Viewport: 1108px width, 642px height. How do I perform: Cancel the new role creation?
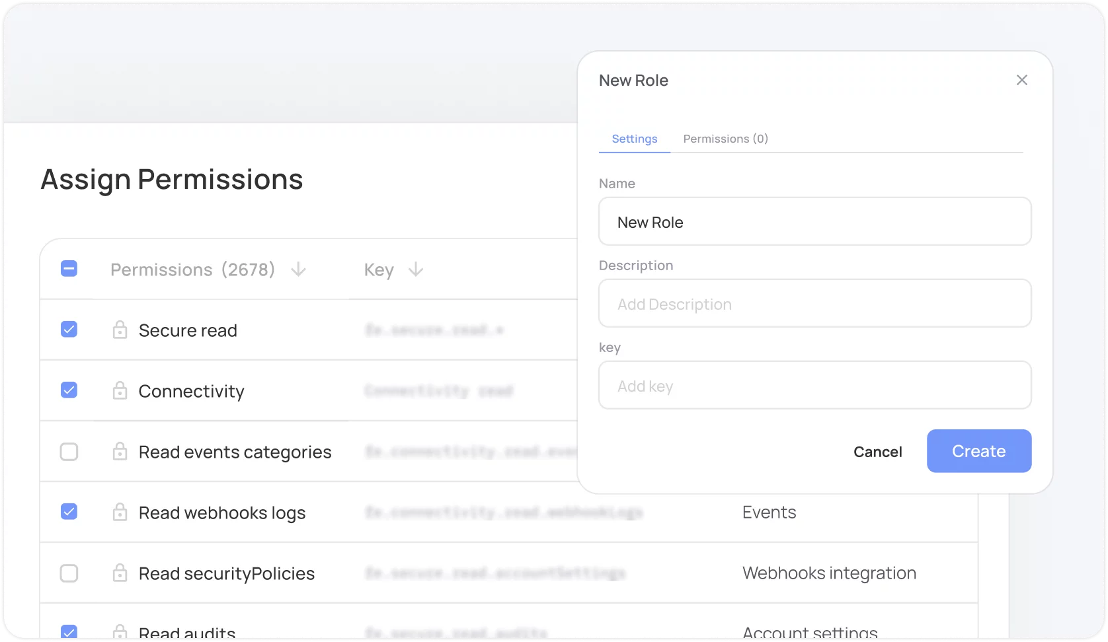pyautogui.click(x=877, y=452)
